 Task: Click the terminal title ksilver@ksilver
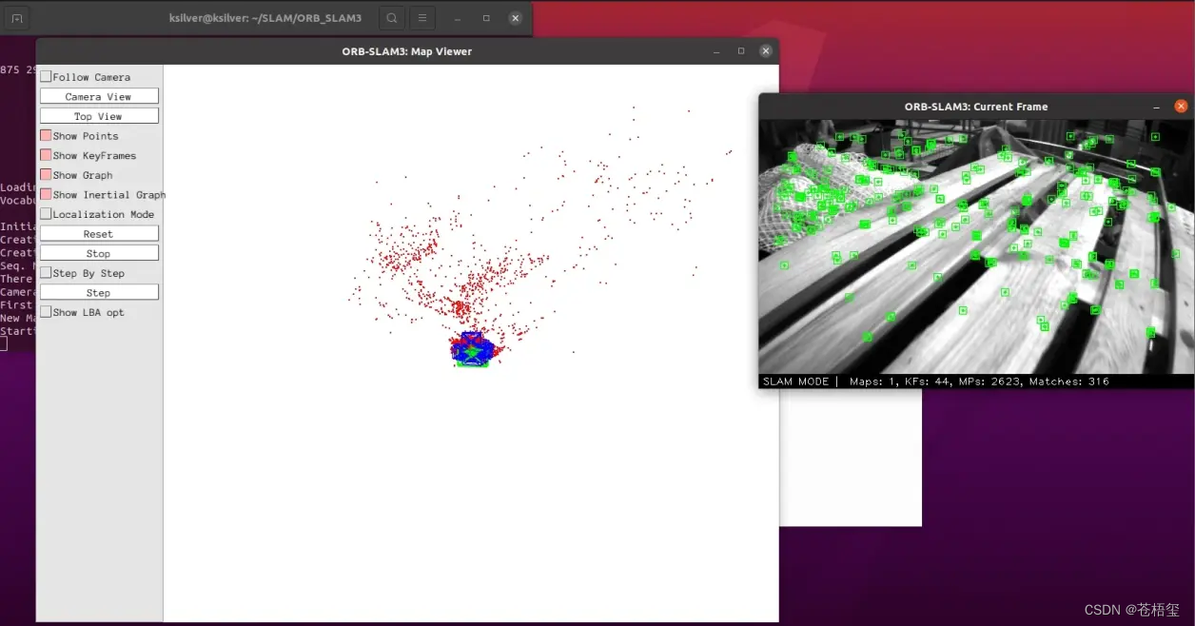pos(265,18)
